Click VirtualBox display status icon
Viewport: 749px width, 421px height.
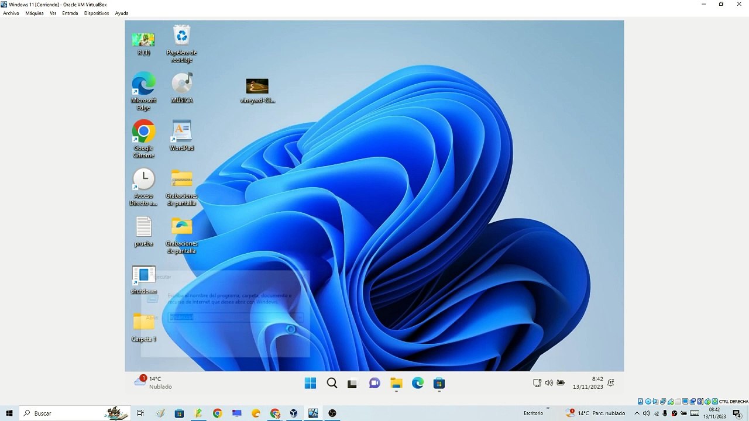(x=685, y=402)
